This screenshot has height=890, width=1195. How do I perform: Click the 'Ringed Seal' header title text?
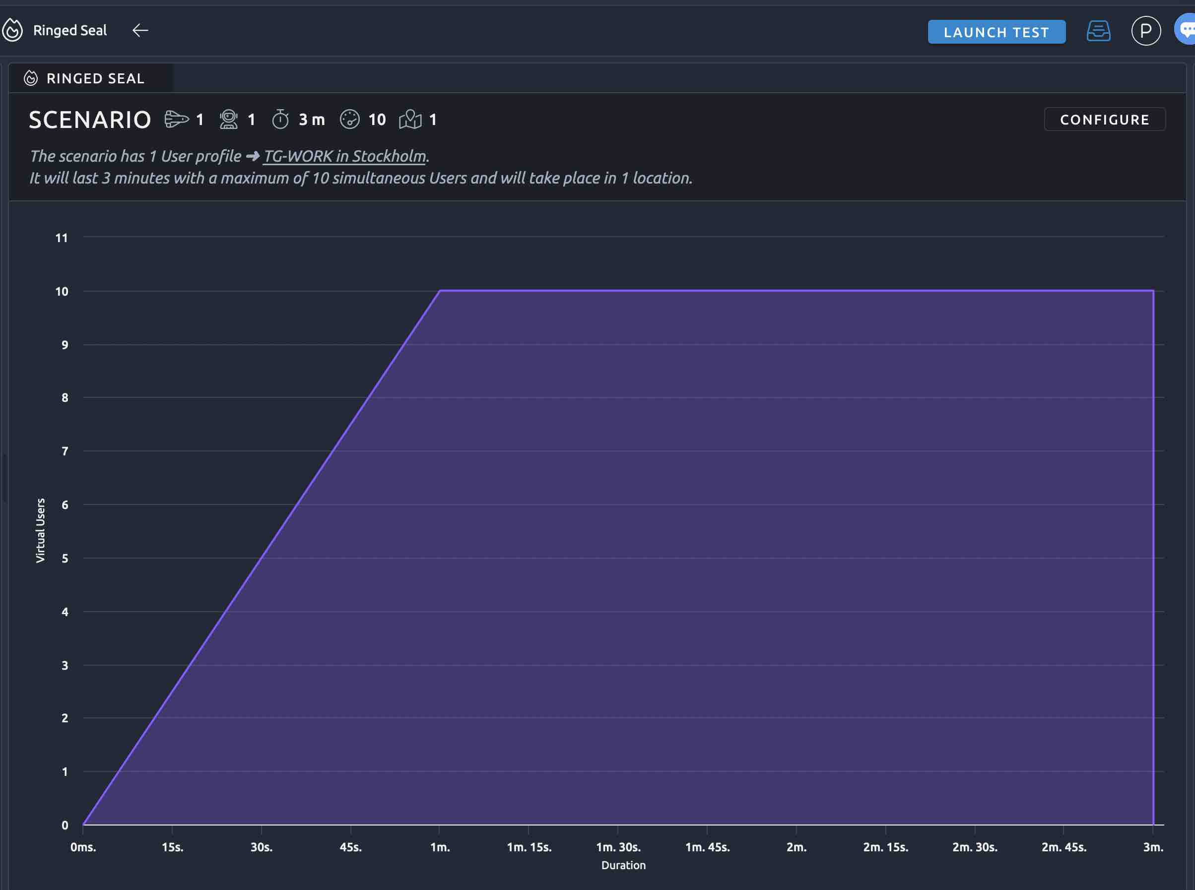tap(70, 30)
